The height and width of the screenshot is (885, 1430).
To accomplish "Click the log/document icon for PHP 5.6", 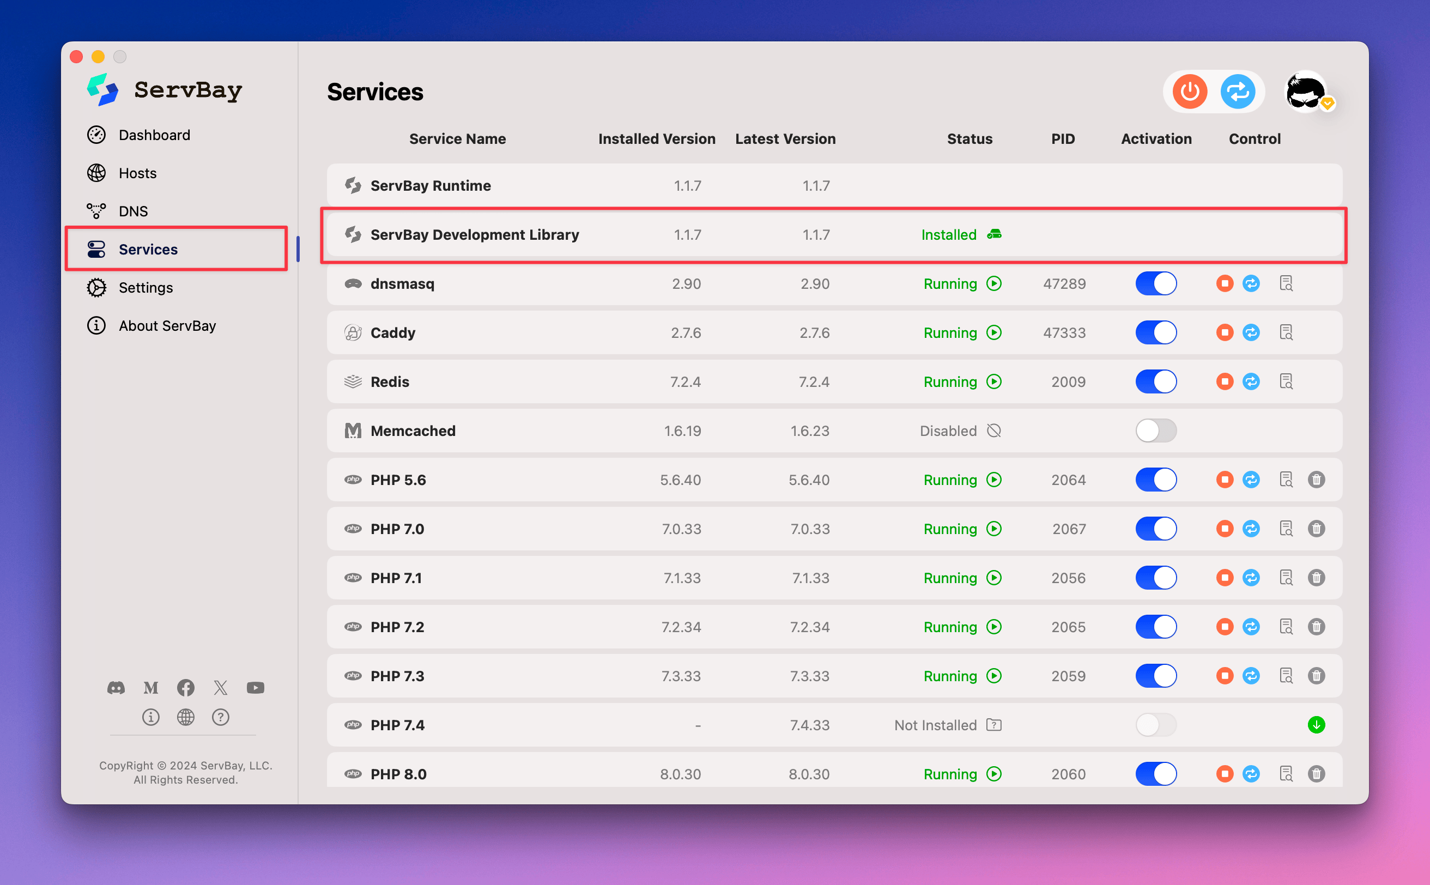I will (1284, 480).
